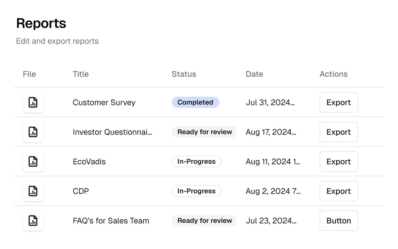
Task: Click the Customer Survey title
Action: click(x=104, y=102)
